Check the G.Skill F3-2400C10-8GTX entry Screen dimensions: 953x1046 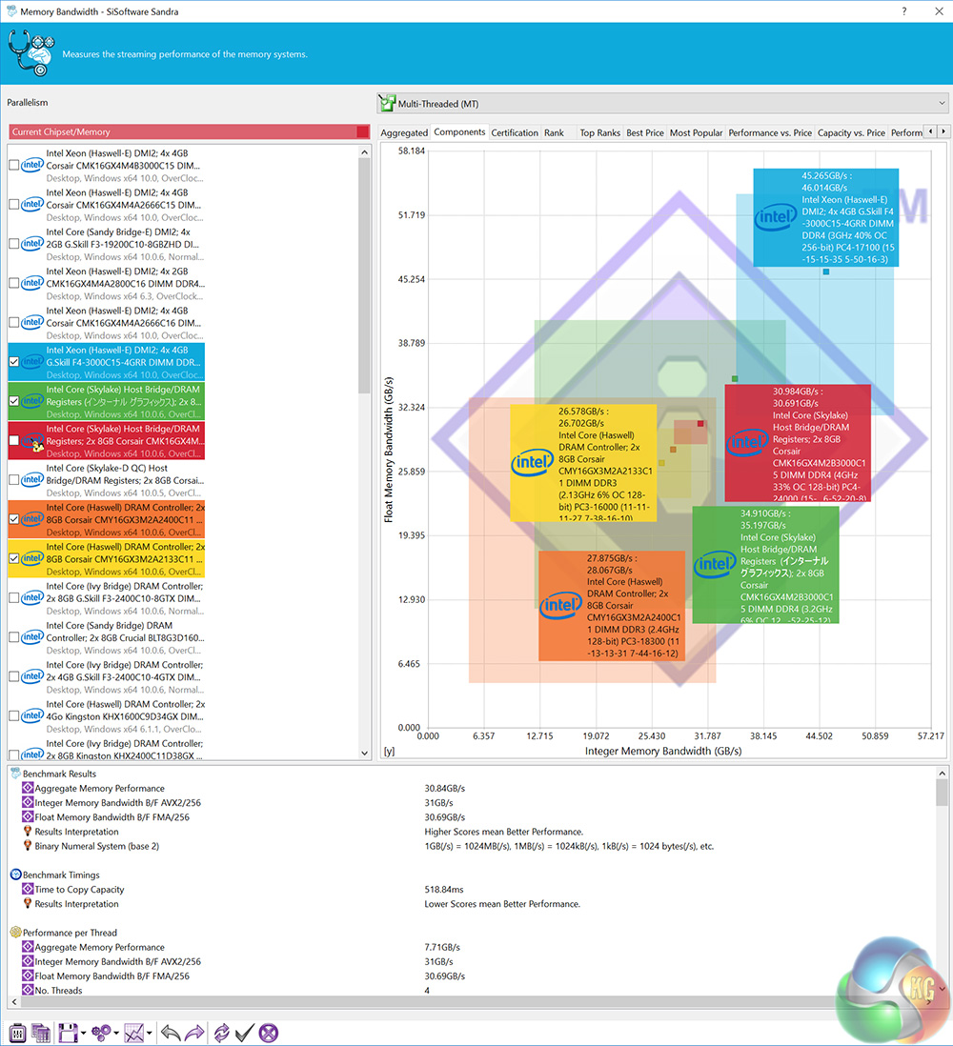[x=13, y=597]
